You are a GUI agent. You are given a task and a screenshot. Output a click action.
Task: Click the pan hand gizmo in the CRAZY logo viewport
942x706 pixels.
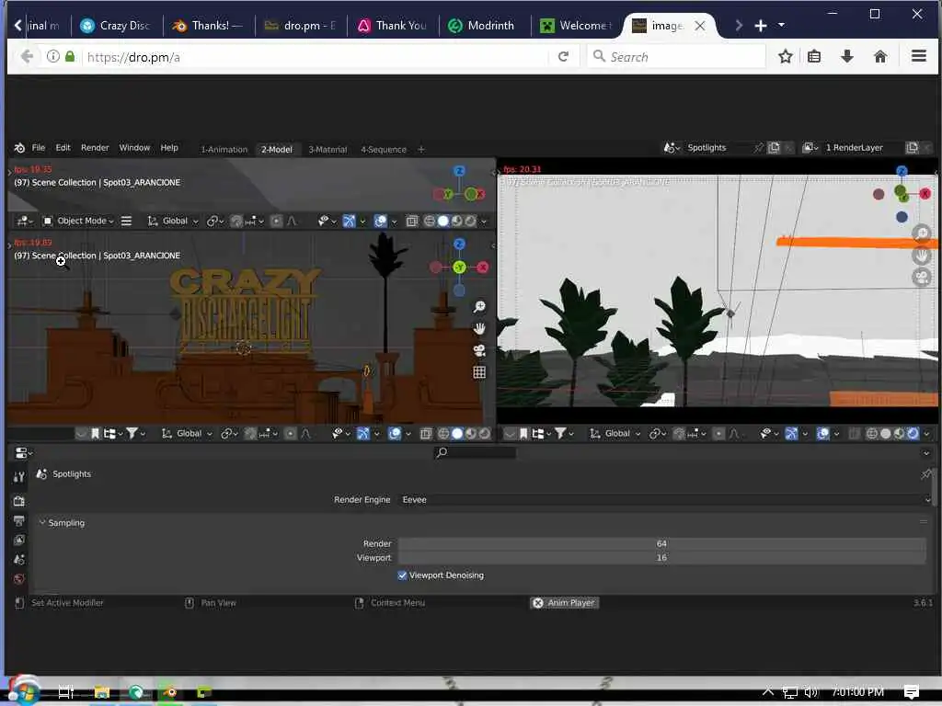click(x=479, y=328)
